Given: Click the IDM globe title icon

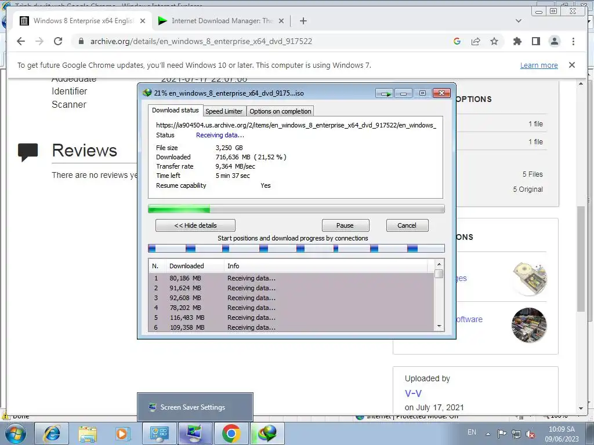Looking at the screenshot, I should pos(147,93).
